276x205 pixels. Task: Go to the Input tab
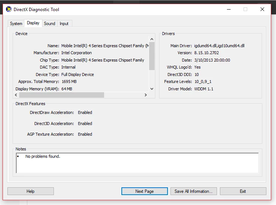coord(64,24)
